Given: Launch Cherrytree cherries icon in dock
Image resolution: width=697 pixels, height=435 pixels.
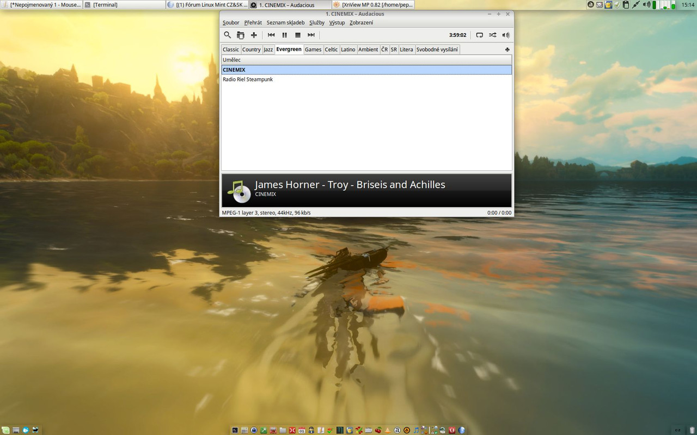Looking at the screenshot, I should (378, 430).
